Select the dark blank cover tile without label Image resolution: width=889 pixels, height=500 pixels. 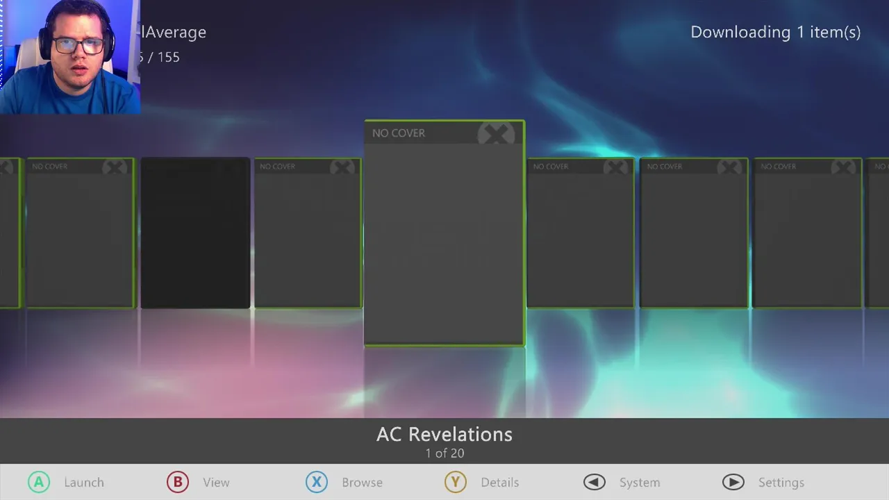(195, 233)
